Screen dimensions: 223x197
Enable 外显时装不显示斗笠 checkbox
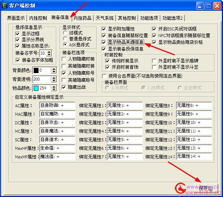click(154, 67)
